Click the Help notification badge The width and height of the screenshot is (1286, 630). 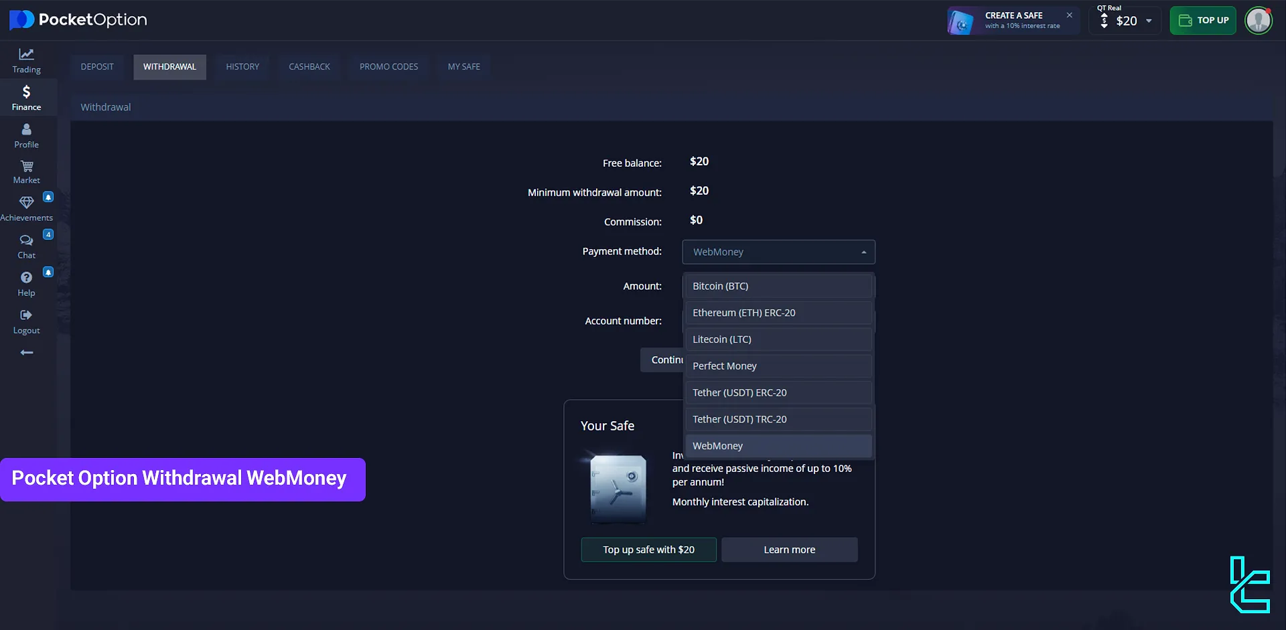pyautogui.click(x=48, y=272)
